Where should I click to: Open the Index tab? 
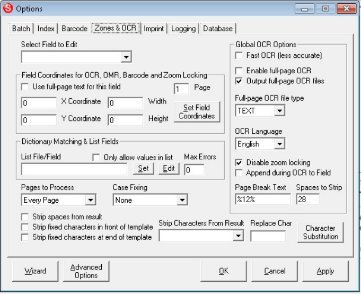(46, 29)
